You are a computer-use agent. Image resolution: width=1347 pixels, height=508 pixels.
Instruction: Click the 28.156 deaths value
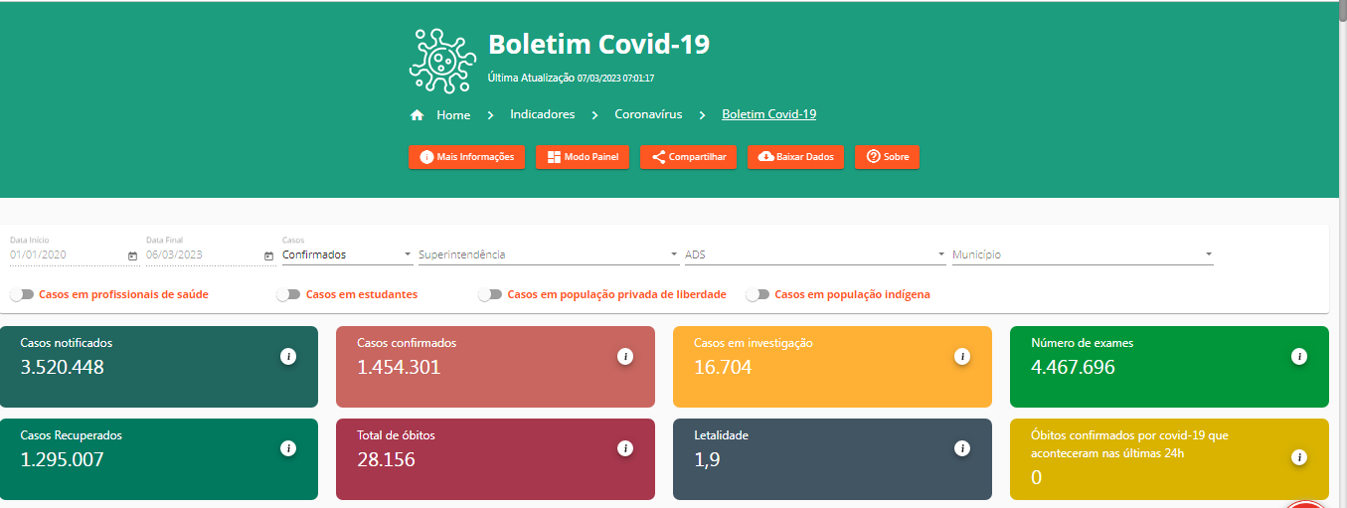pyautogui.click(x=386, y=459)
